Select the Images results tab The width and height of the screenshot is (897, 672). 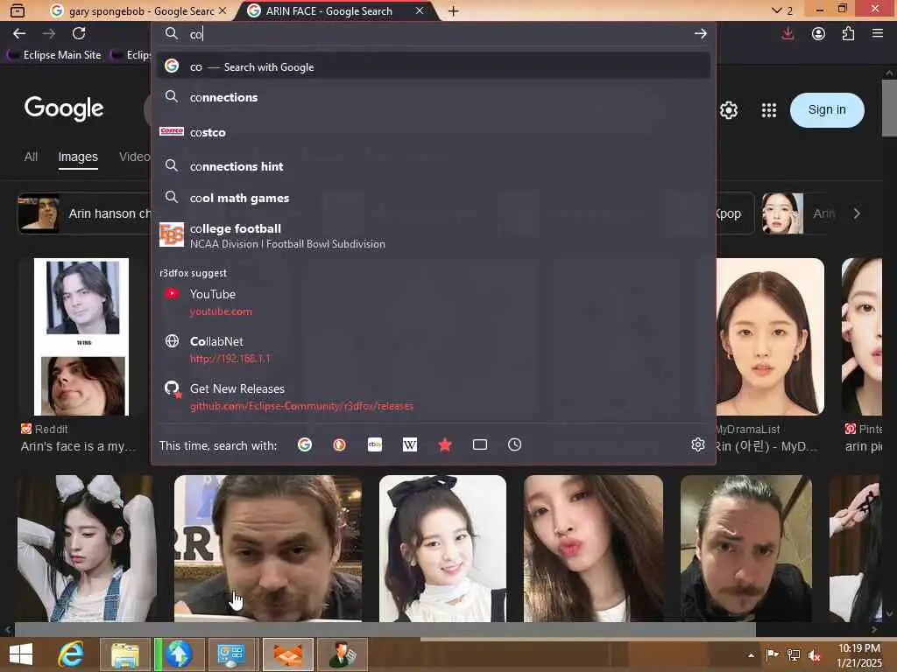point(78,157)
